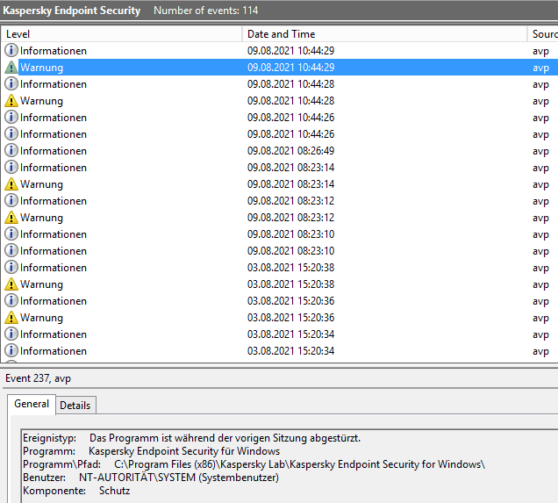Click the info icon of the 15:20:38 Informationen event
Viewport: 558px width, 503px height.
[11, 268]
